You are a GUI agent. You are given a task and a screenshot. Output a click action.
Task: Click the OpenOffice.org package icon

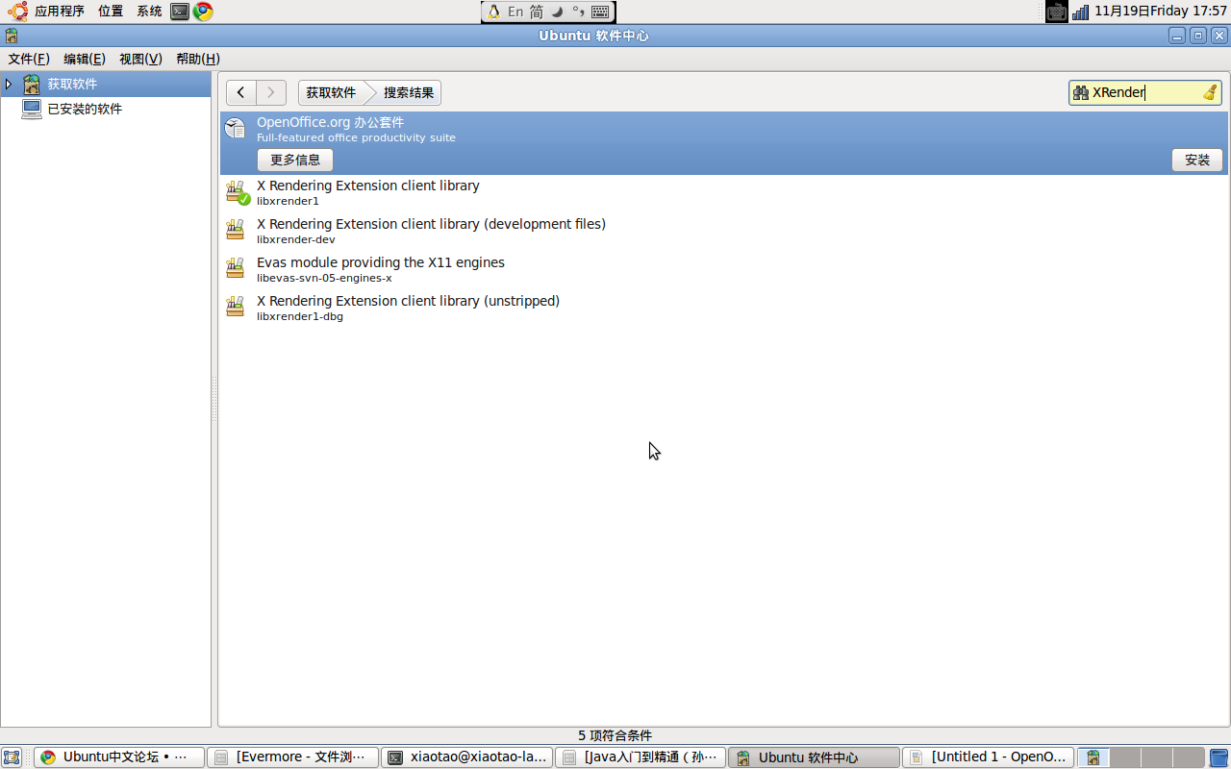tap(236, 128)
